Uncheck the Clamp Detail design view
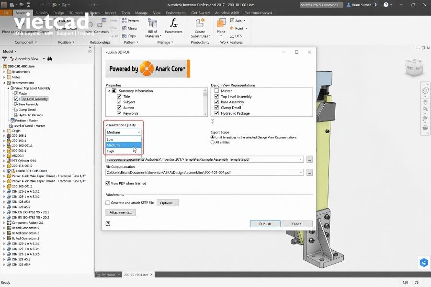The image size is (431, 287). (x=216, y=108)
